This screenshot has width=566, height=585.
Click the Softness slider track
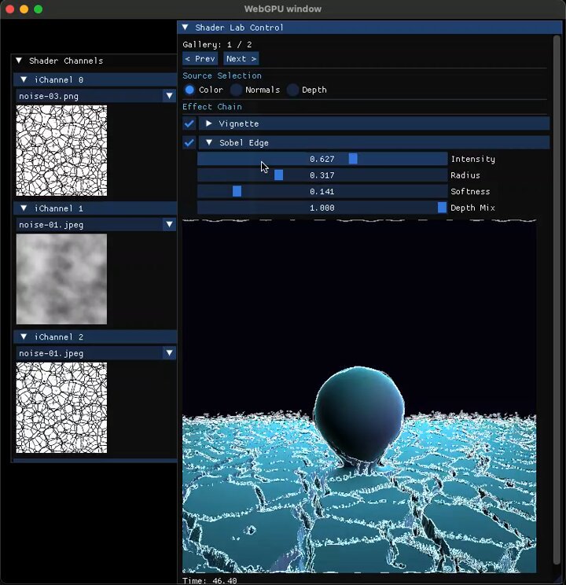(322, 191)
